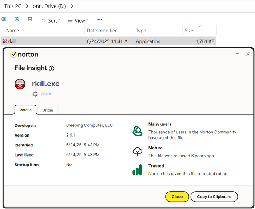Open the Sort dropdown menu
255x209 pixels.
(x=51, y=20)
